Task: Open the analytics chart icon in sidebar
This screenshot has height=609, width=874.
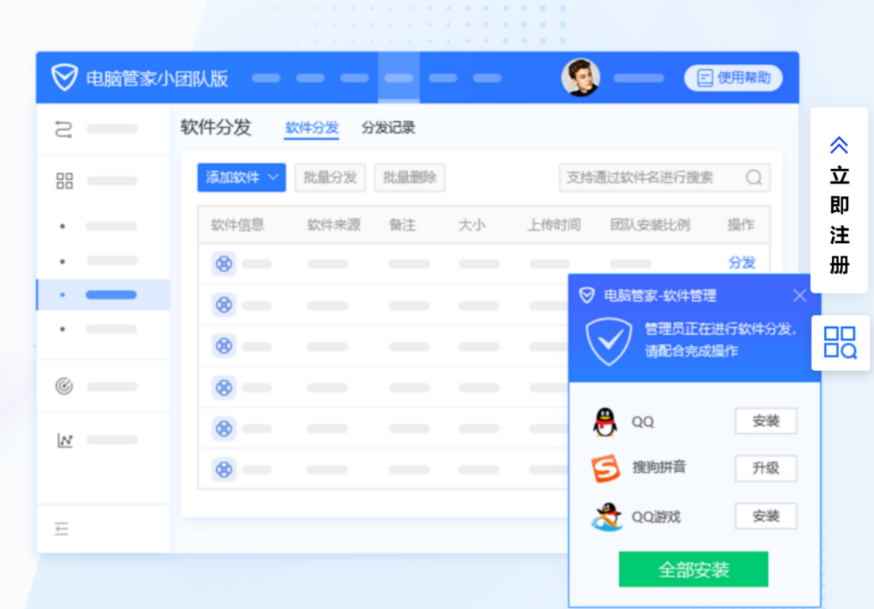Action: [63, 440]
